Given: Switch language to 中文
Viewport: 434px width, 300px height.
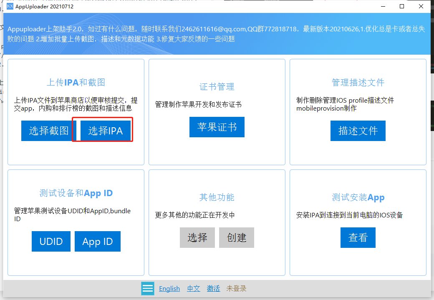Looking at the screenshot, I should pos(194,289).
